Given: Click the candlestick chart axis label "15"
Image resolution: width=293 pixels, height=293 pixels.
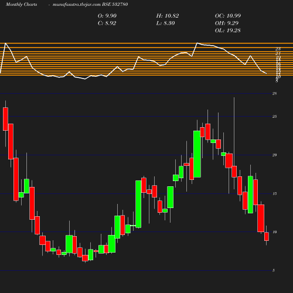Looking at the screenshot, I should [275, 194].
